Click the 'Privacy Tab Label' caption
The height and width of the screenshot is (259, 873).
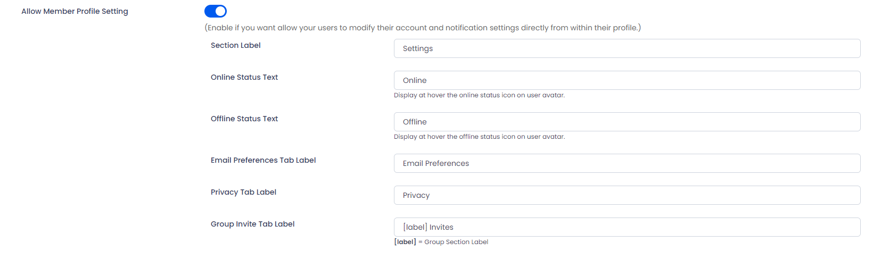[243, 192]
